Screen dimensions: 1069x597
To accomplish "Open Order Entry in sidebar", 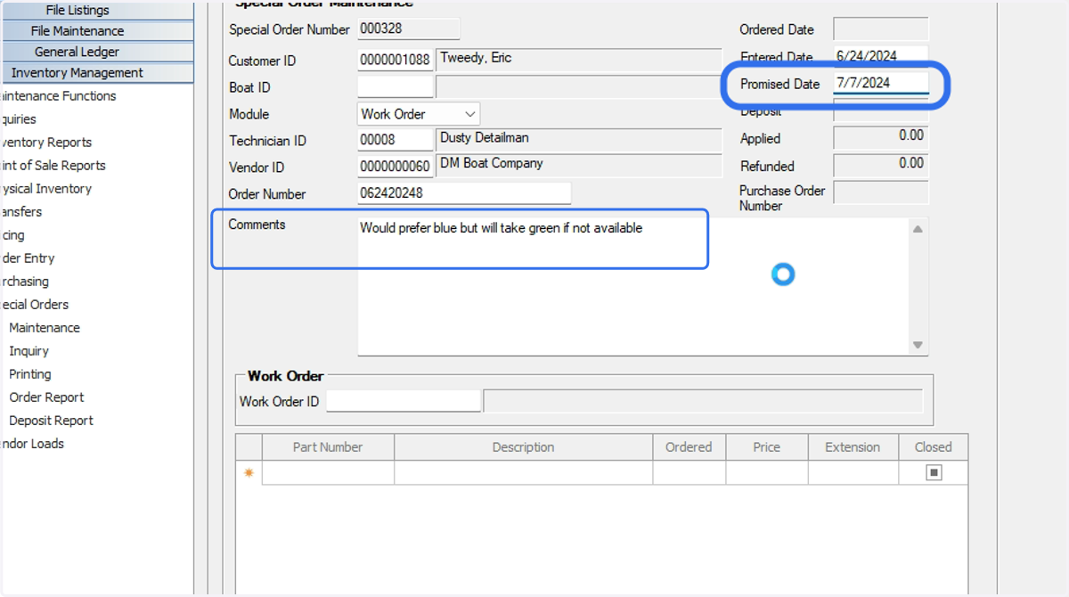I will (x=28, y=258).
